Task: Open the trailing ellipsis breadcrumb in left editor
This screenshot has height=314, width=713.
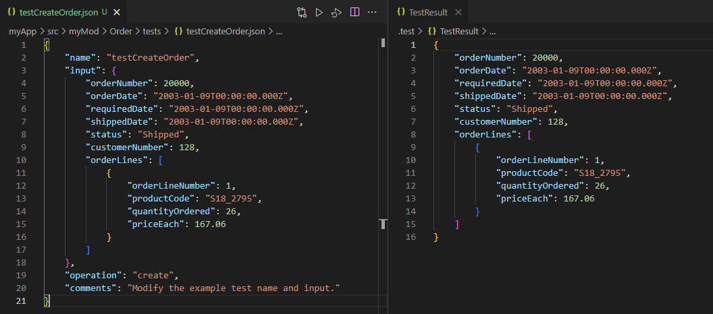Action: pyautogui.click(x=280, y=31)
